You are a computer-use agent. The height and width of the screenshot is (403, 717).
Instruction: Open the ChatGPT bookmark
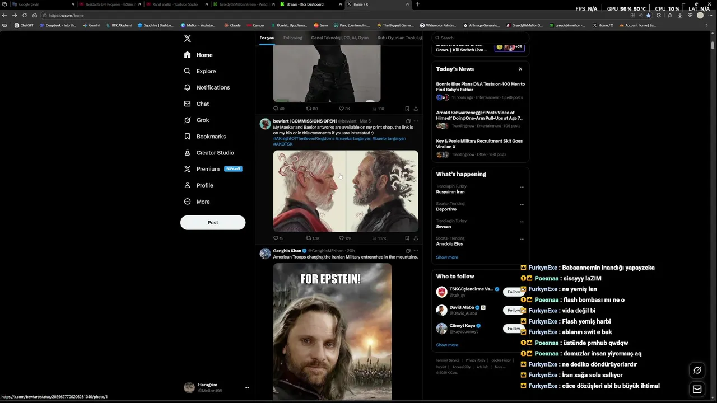tap(24, 25)
